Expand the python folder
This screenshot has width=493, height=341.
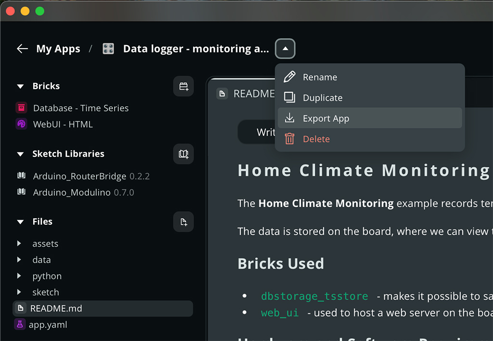(19, 276)
